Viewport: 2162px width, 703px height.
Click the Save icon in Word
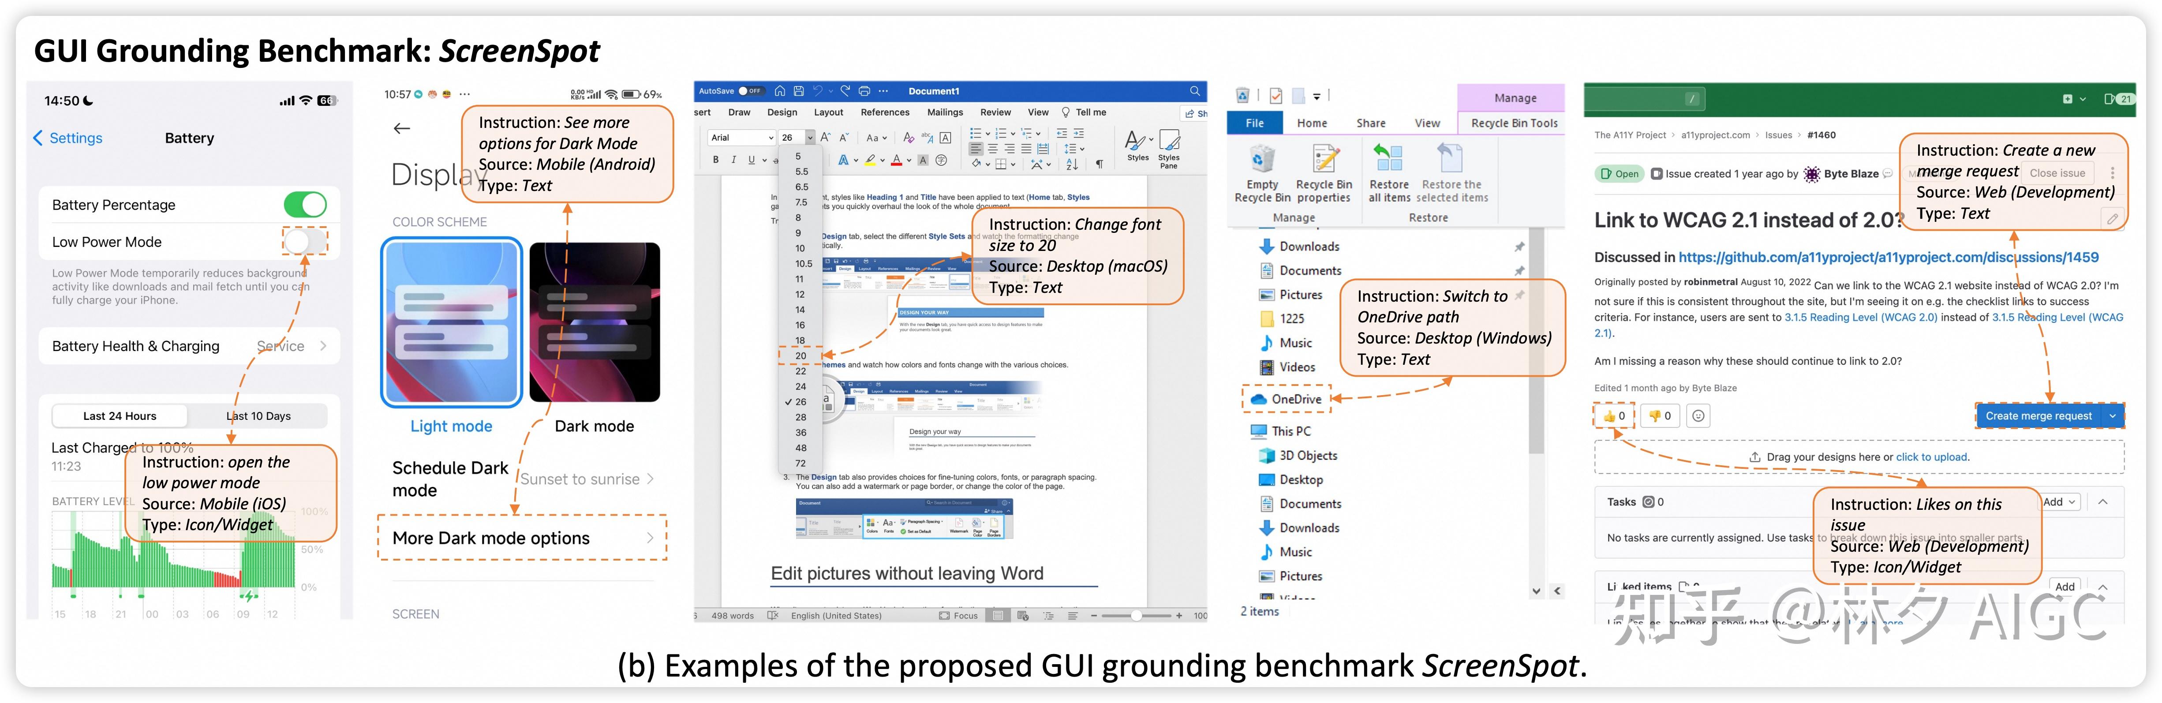[x=798, y=90]
